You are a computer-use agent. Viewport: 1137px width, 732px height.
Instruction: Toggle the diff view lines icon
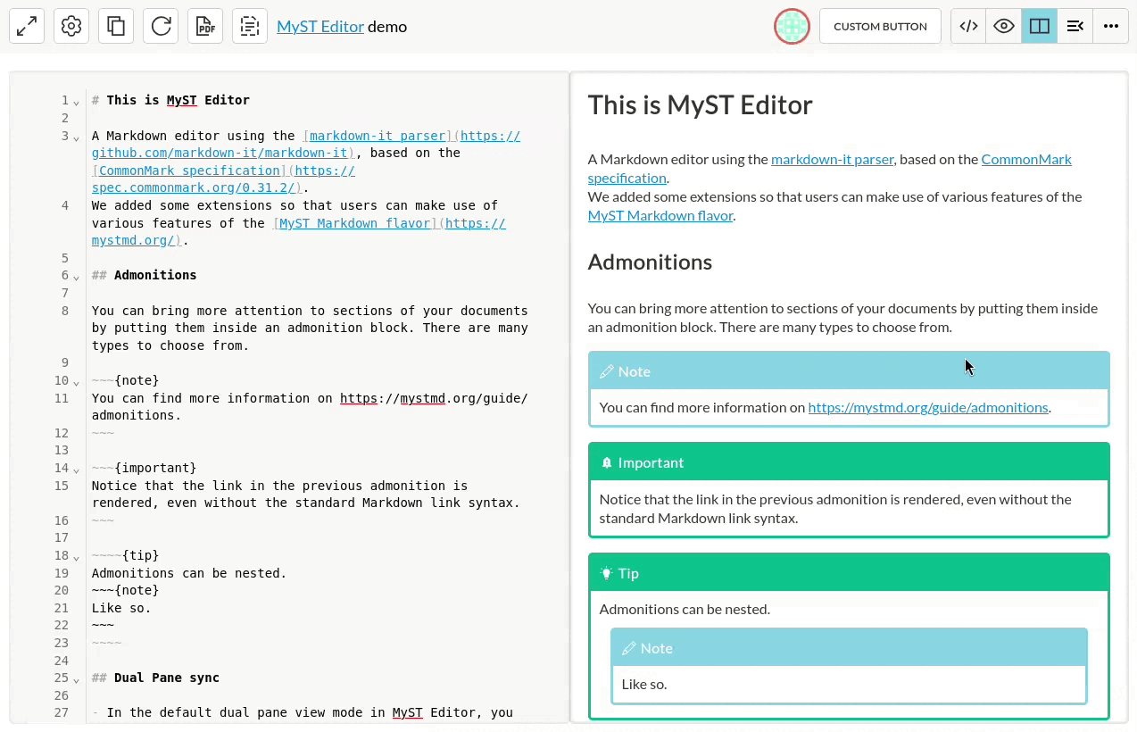(1075, 26)
